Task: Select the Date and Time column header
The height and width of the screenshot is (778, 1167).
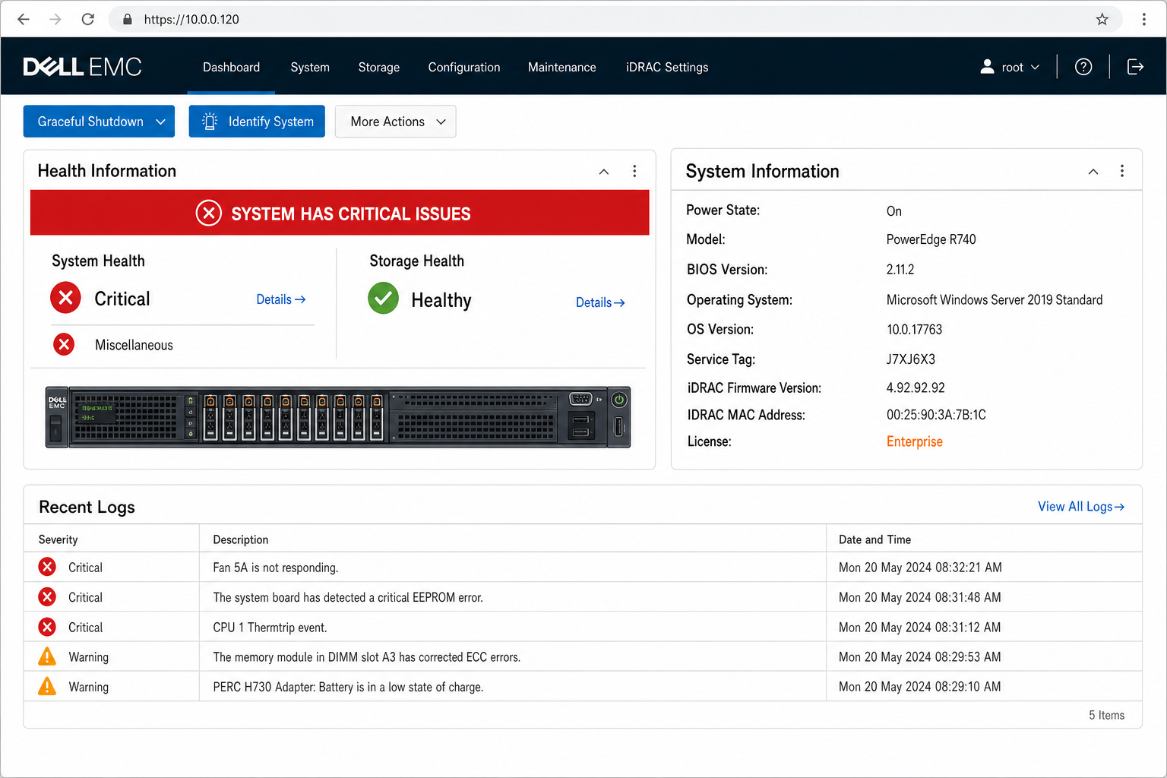Action: 874,539
